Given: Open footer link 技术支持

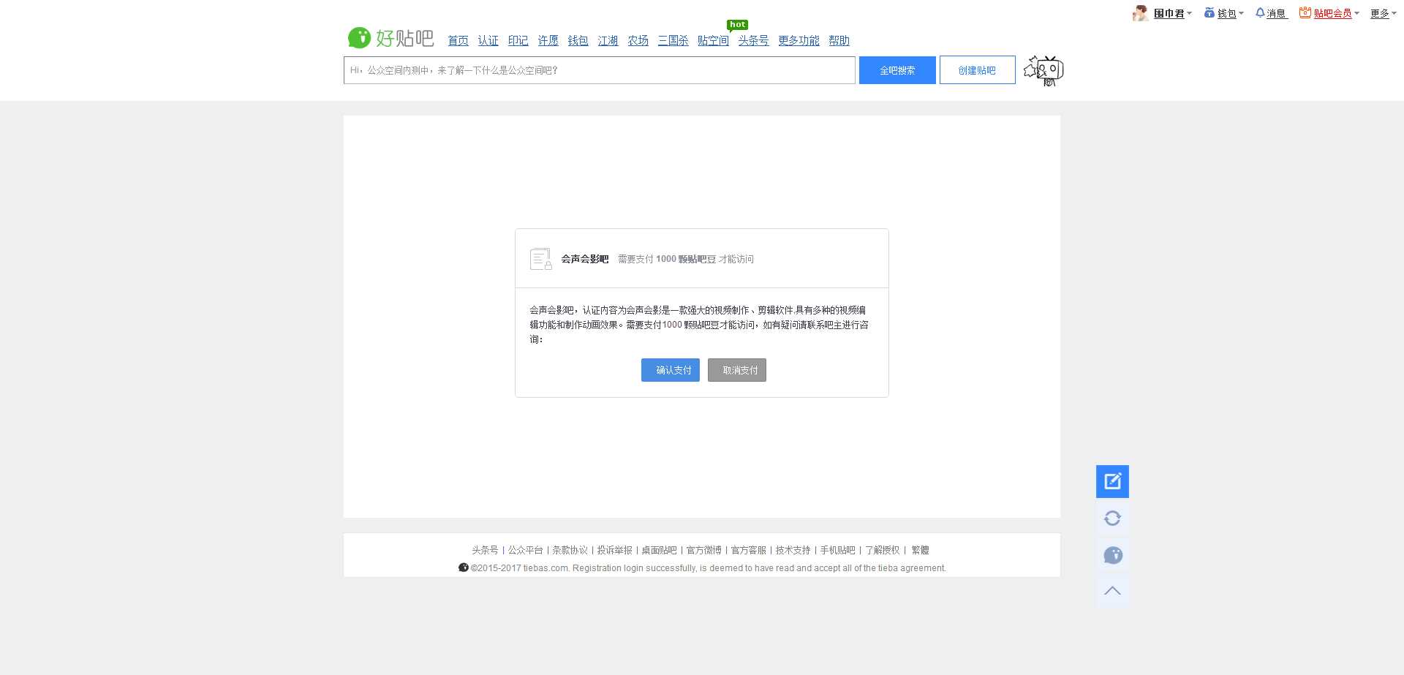Looking at the screenshot, I should pos(793,550).
